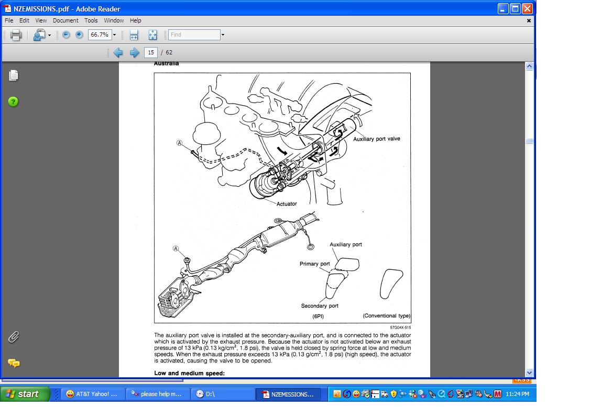The height and width of the screenshot is (407, 612).
Task: Click the page number input field
Action: pyautogui.click(x=151, y=52)
